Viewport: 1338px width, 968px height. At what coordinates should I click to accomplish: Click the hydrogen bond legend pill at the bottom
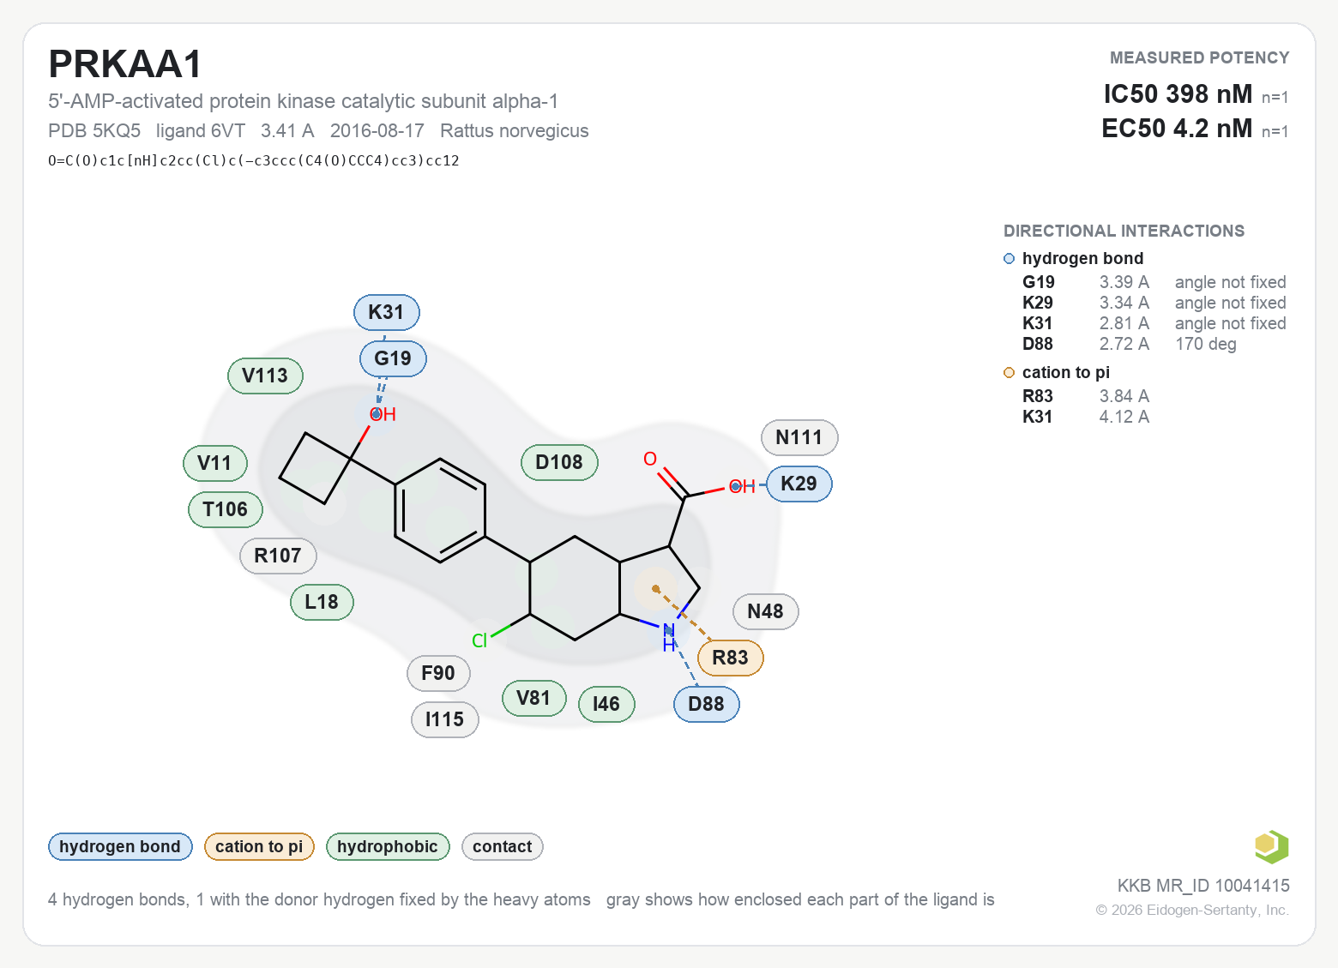point(120,847)
